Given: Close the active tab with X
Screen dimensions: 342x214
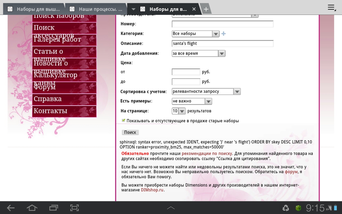Looking at the screenshot, I should [x=194, y=9].
